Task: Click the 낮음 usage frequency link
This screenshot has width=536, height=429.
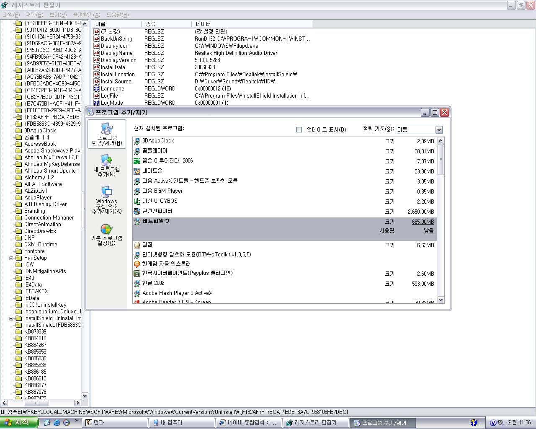Action: 428,231
